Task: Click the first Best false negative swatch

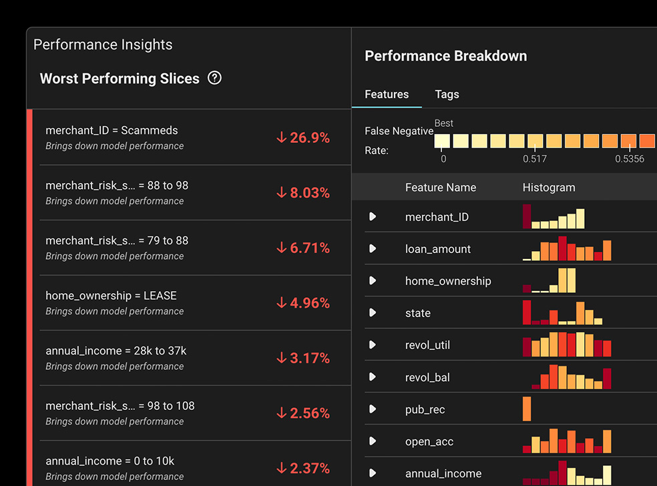Action: 442,141
